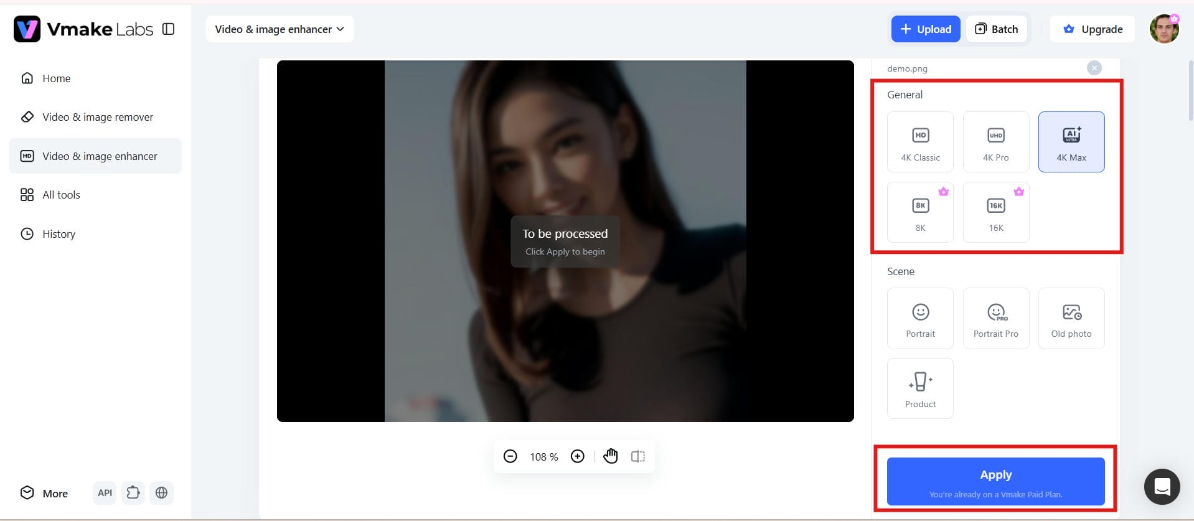Click the API badge
1194x521 pixels.
[x=105, y=493]
